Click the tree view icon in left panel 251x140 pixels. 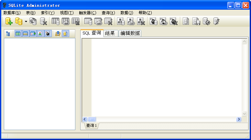point(8,33)
